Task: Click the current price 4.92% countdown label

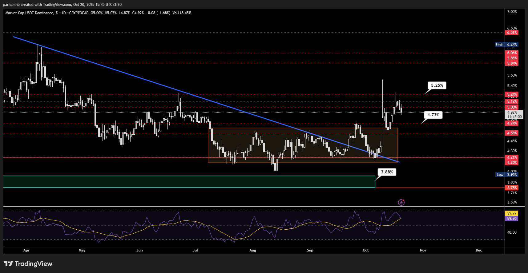Action: [514, 114]
